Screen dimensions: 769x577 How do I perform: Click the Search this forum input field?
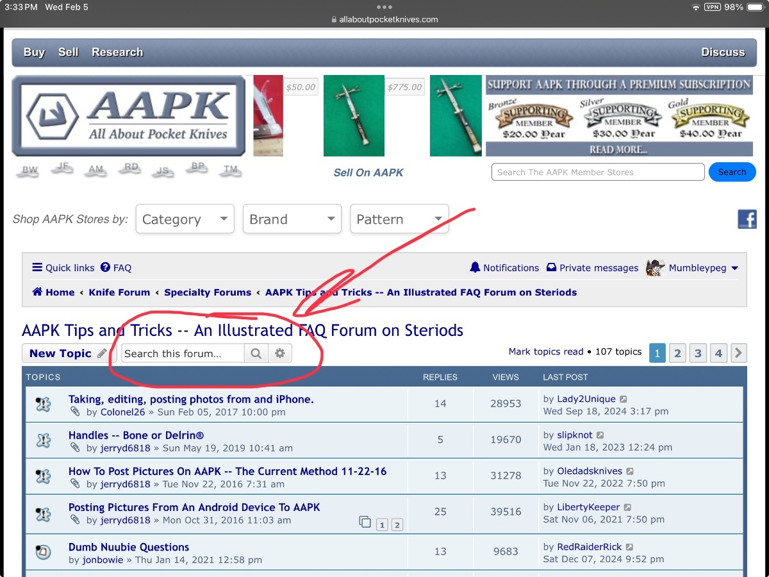click(x=183, y=353)
